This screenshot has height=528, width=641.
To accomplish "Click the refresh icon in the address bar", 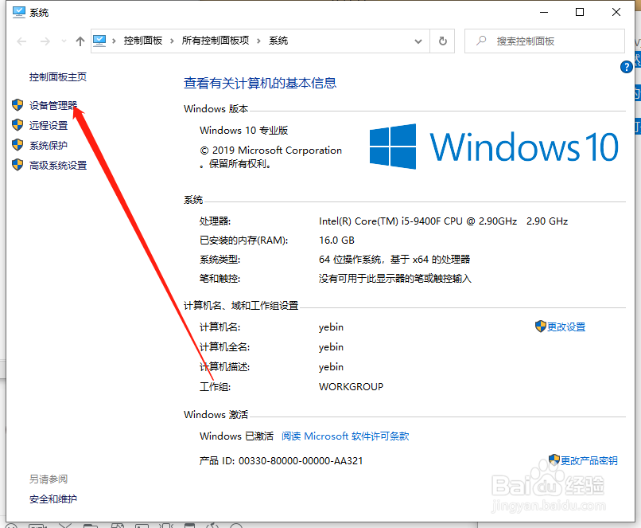I will coord(442,41).
